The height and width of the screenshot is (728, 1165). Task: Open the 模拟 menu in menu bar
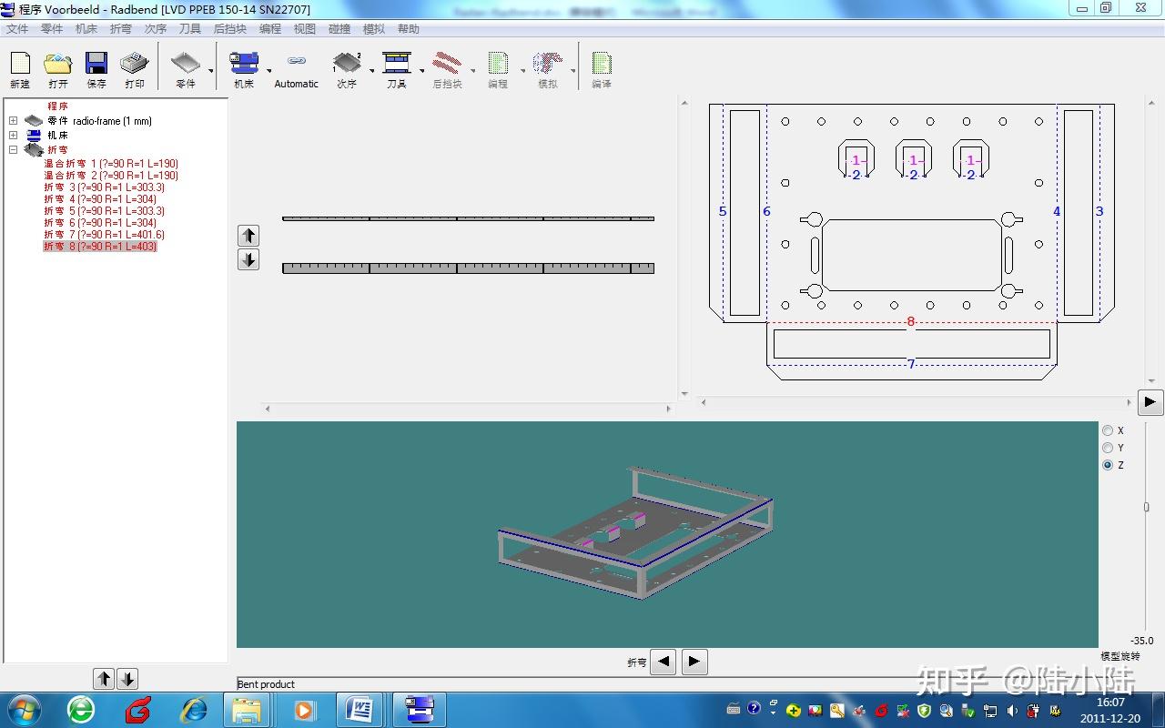pyautogui.click(x=373, y=29)
